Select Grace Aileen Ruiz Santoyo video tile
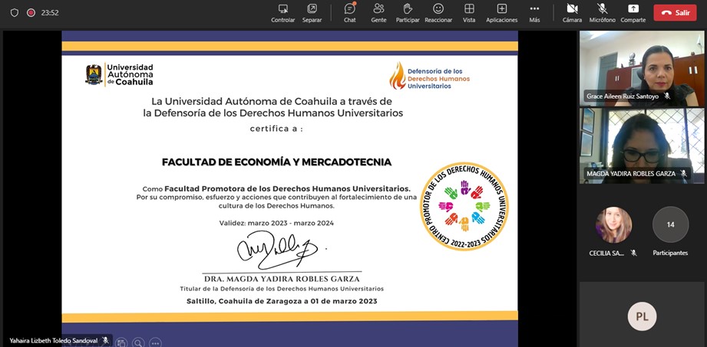The height and width of the screenshot is (347, 707). (642, 68)
